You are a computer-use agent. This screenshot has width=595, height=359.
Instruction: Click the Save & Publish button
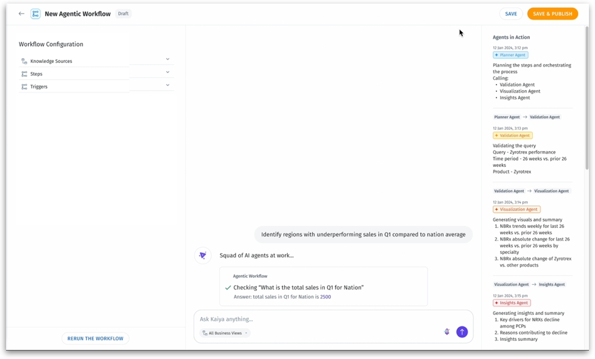pos(552,14)
